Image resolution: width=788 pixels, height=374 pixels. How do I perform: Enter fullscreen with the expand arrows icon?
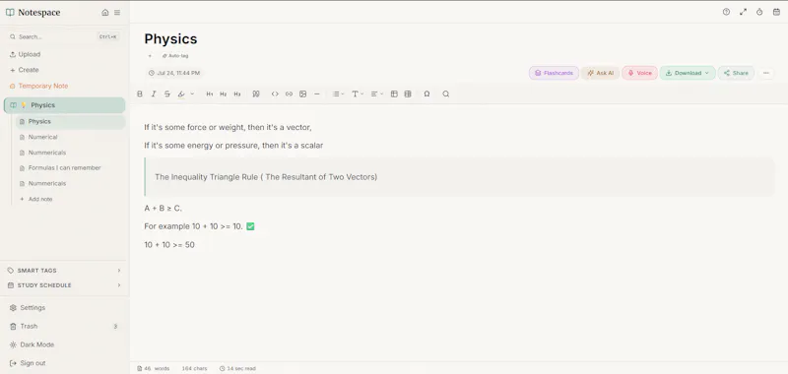[x=744, y=12]
